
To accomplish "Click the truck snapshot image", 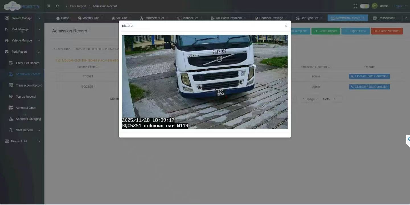I will tap(205, 82).
